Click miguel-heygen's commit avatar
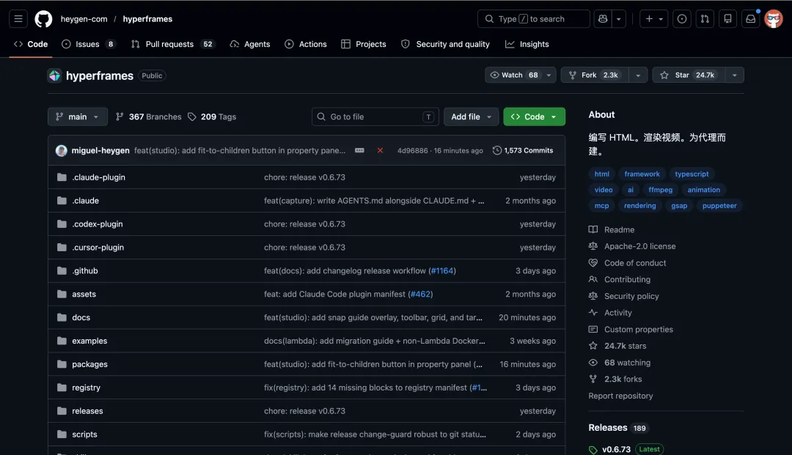This screenshot has width=792, height=455. [x=62, y=150]
